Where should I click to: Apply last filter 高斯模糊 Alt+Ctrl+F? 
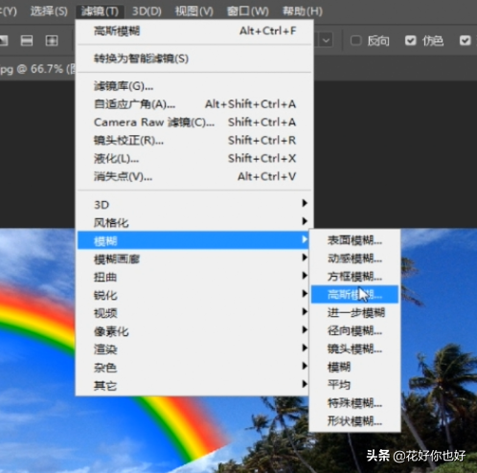[194, 32]
